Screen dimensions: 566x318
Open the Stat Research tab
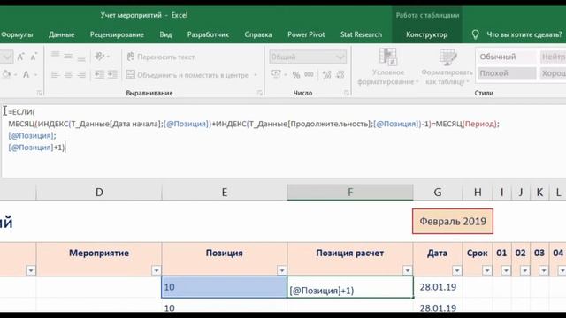[361, 34]
